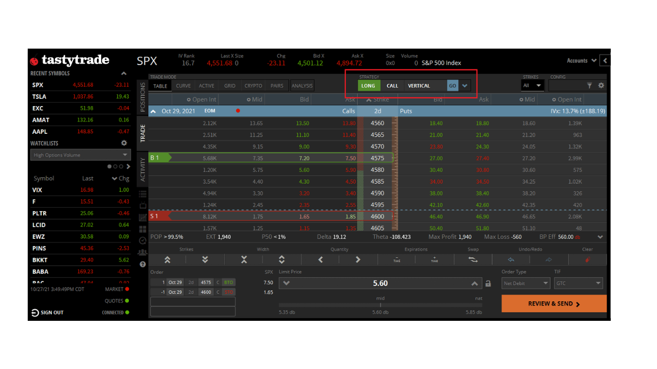Image resolution: width=657 pixels, height=369 pixels.
Task: Collapse the side panel with the arrow beside Accounts
Action: (605, 60)
